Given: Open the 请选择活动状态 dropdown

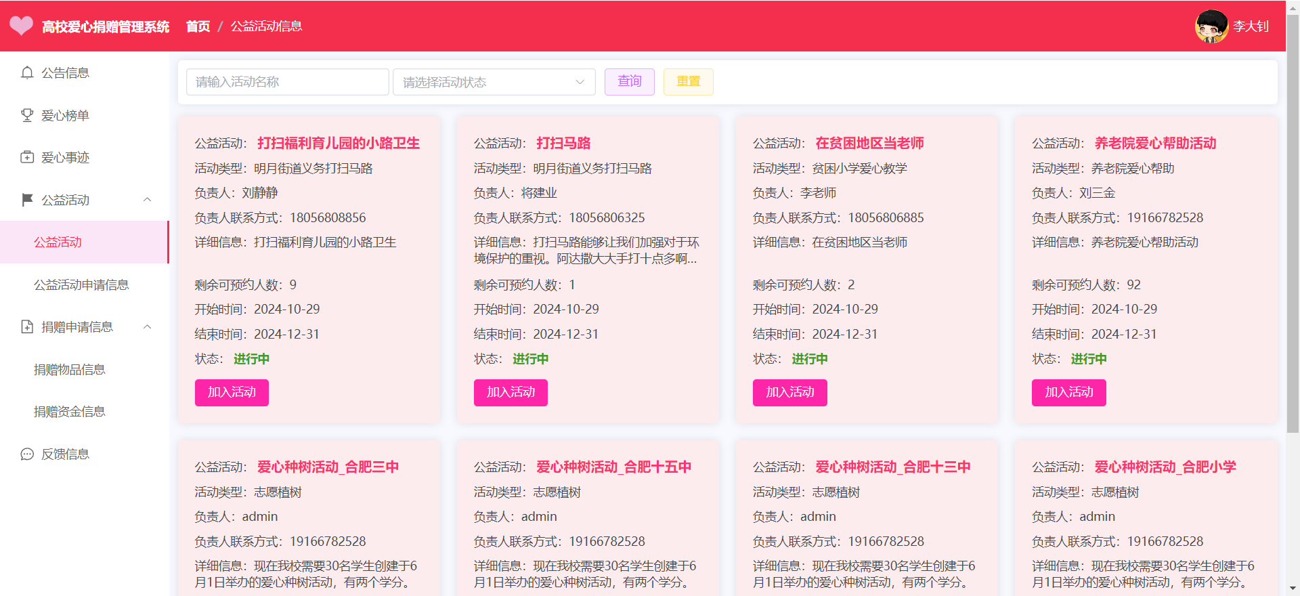Looking at the screenshot, I should point(494,82).
